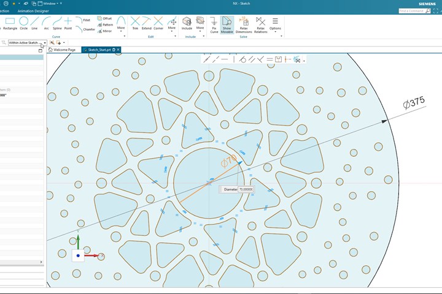Apply the tangent relation

pyautogui.click(x=242, y=59)
